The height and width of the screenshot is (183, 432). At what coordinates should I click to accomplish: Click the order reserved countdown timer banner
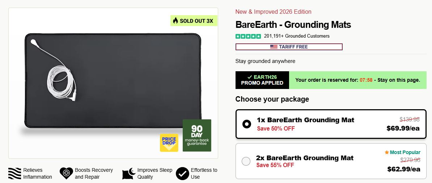357,80
